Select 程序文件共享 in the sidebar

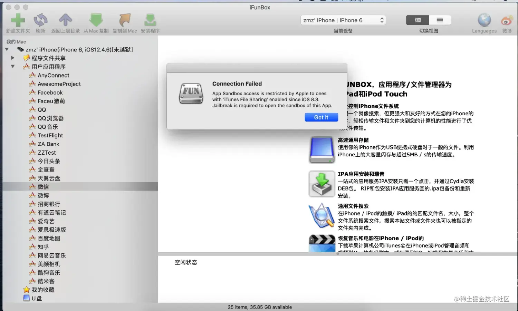(48, 58)
